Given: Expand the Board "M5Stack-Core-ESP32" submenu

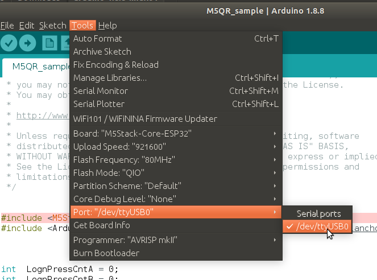Looking at the screenshot, I should click(x=176, y=134).
